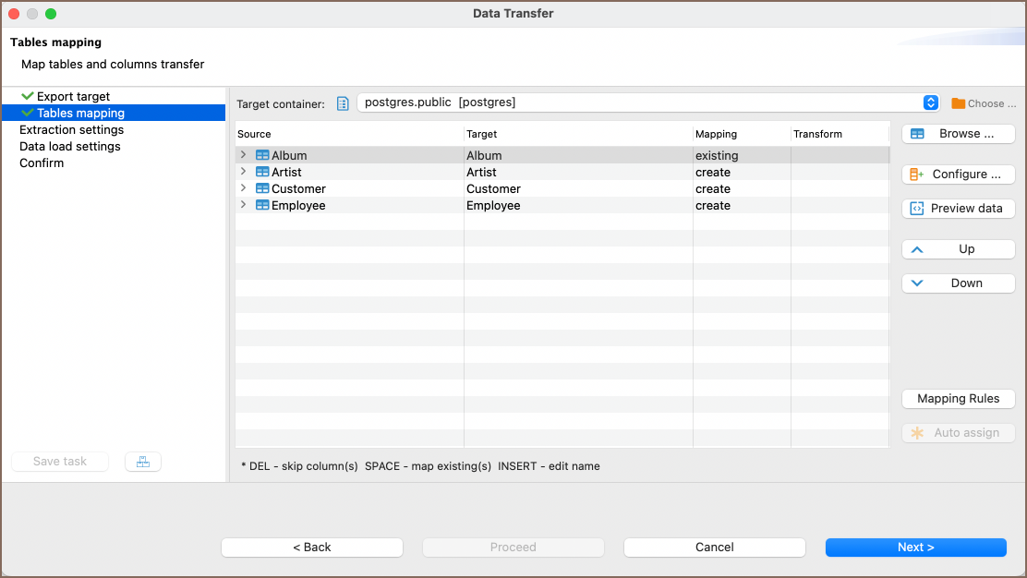Click the Album table icon
Screen dimensions: 1027x578
(262, 156)
